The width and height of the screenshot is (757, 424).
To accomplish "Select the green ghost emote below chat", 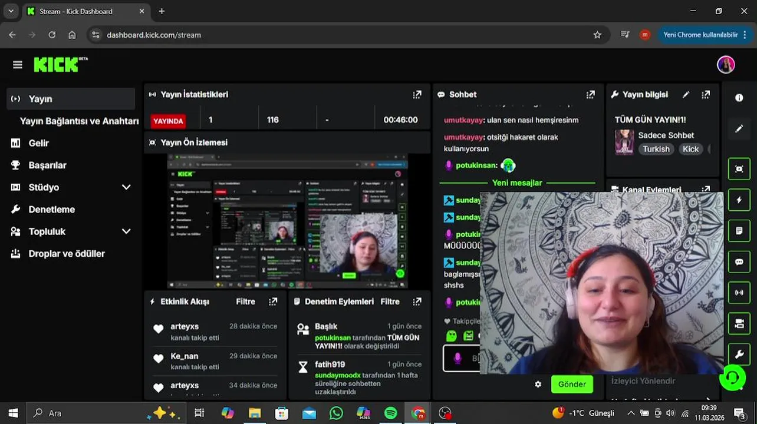I will (452, 336).
